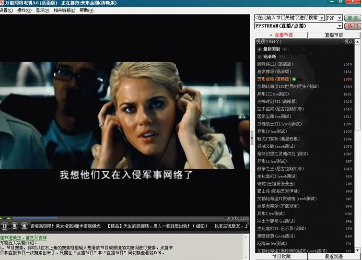Sort by the 观众 column header
Screen dimensions: 362x260
coord(349,42)
